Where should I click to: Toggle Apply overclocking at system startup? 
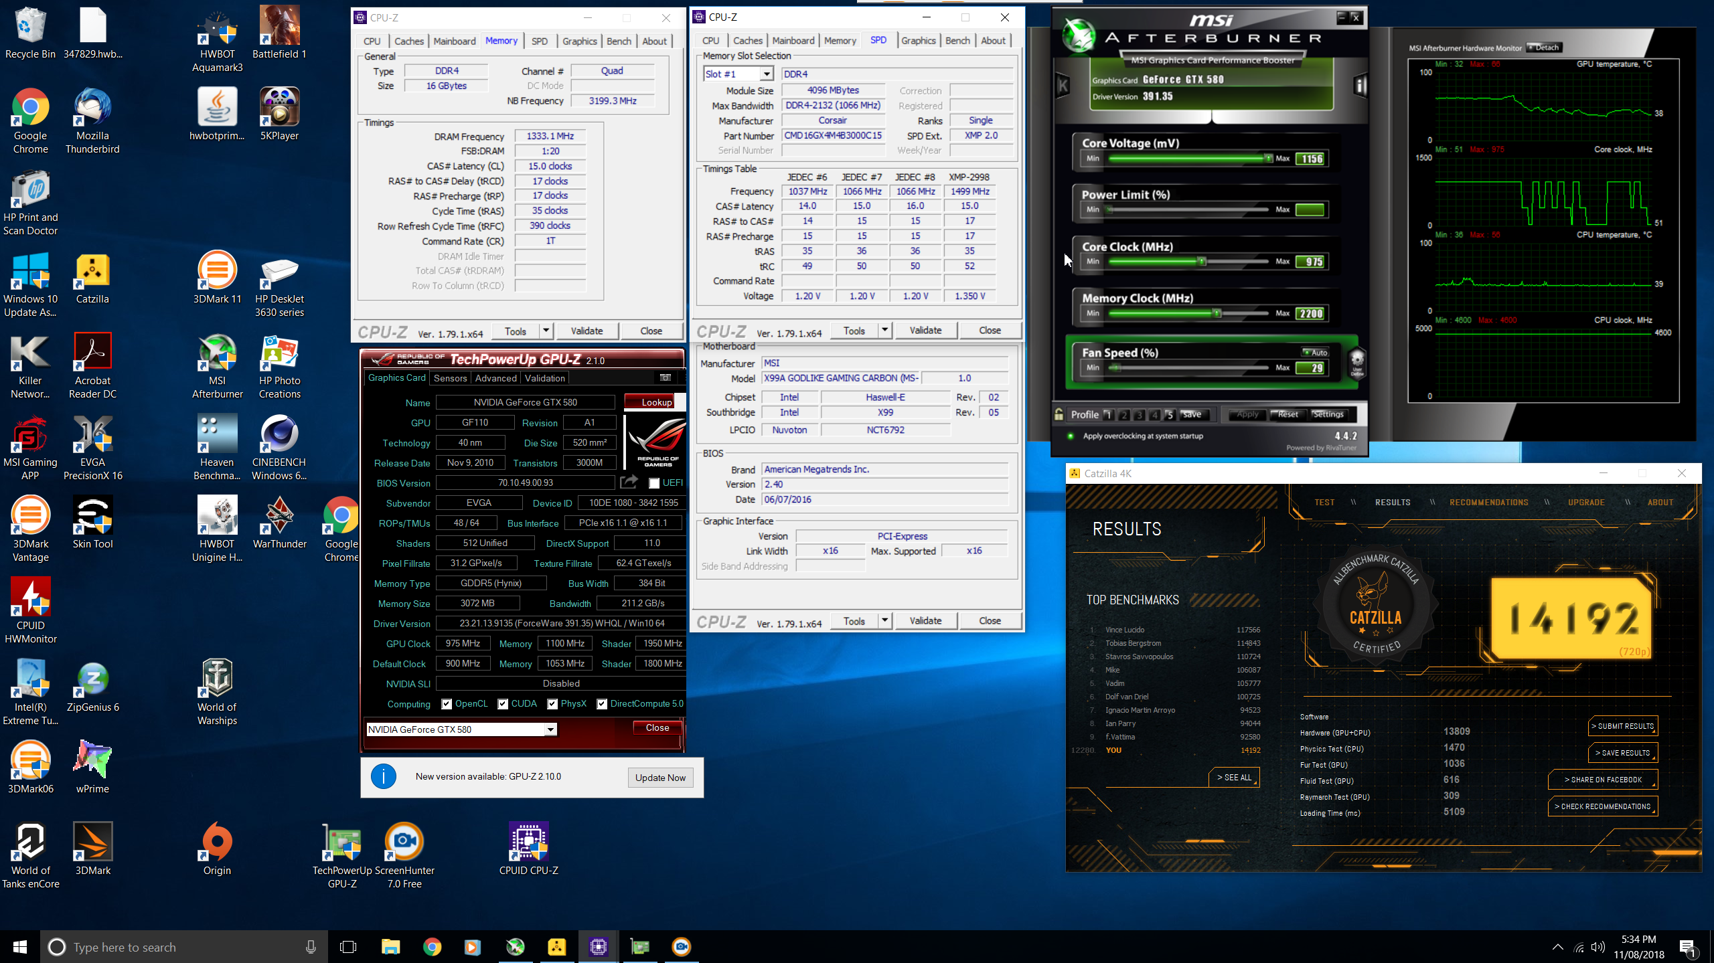tap(1070, 436)
